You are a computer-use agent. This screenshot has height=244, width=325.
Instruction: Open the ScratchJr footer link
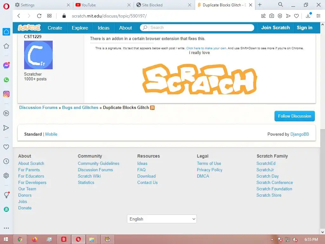(265, 170)
